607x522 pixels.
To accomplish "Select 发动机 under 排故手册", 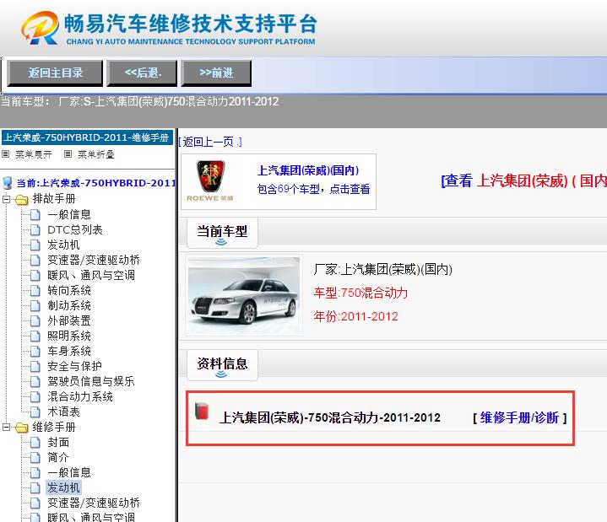I will 63,245.
